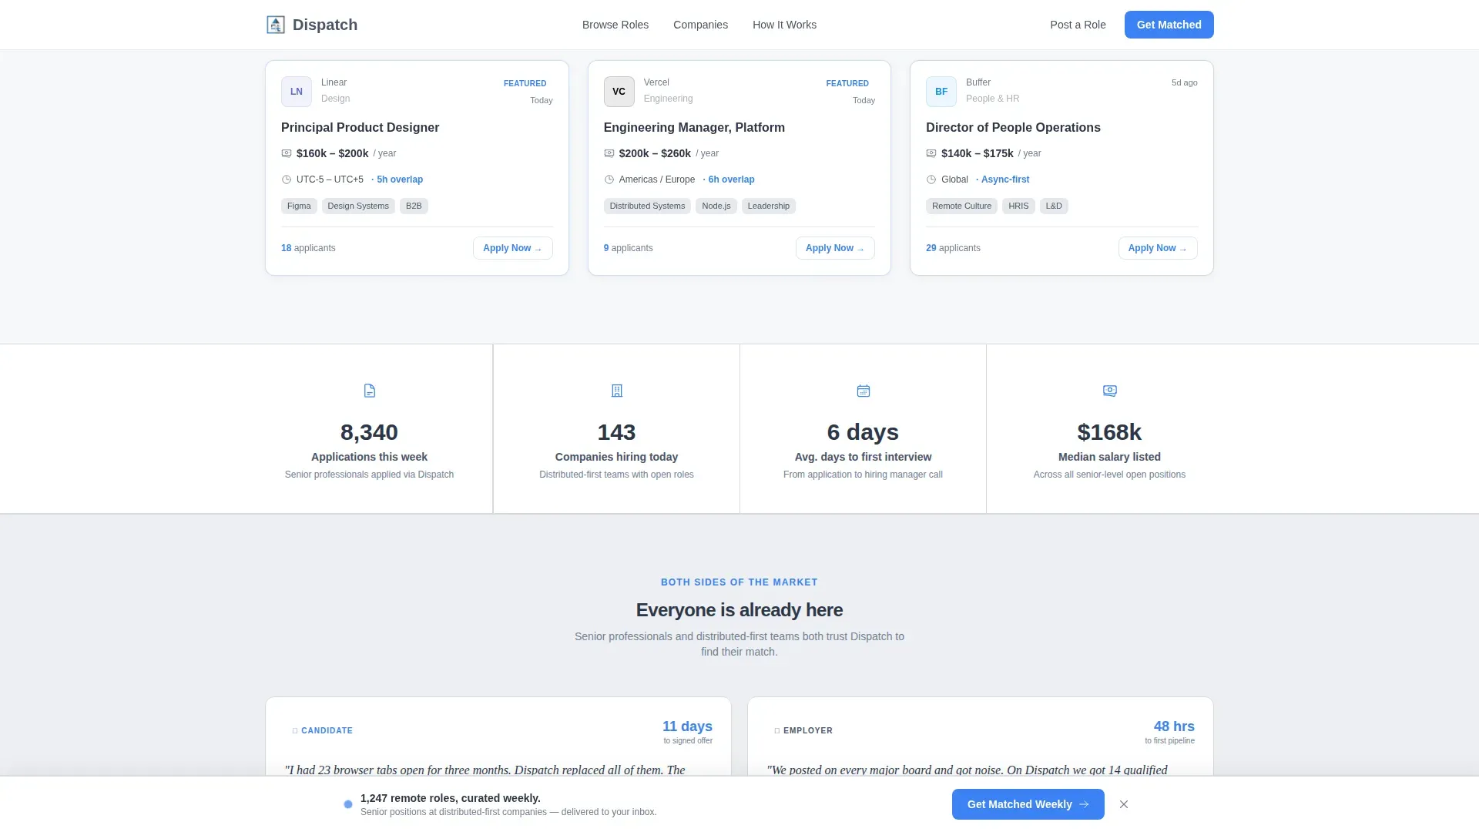Click FEATURED badge on Vercel card
1479x832 pixels.
tap(847, 83)
